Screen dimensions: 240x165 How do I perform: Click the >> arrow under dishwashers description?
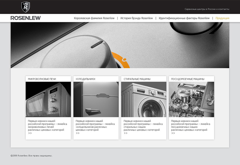(x=173, y=133)
